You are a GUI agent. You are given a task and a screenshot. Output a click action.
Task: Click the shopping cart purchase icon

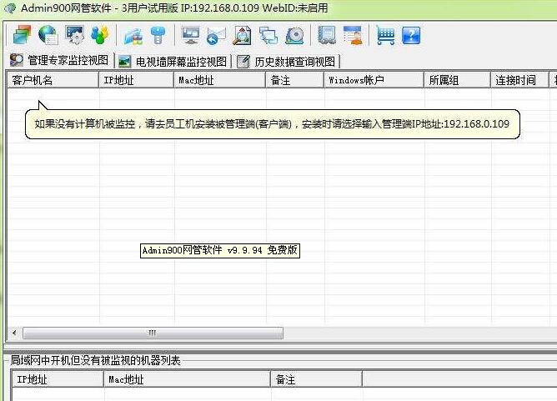tap(384, 35)
